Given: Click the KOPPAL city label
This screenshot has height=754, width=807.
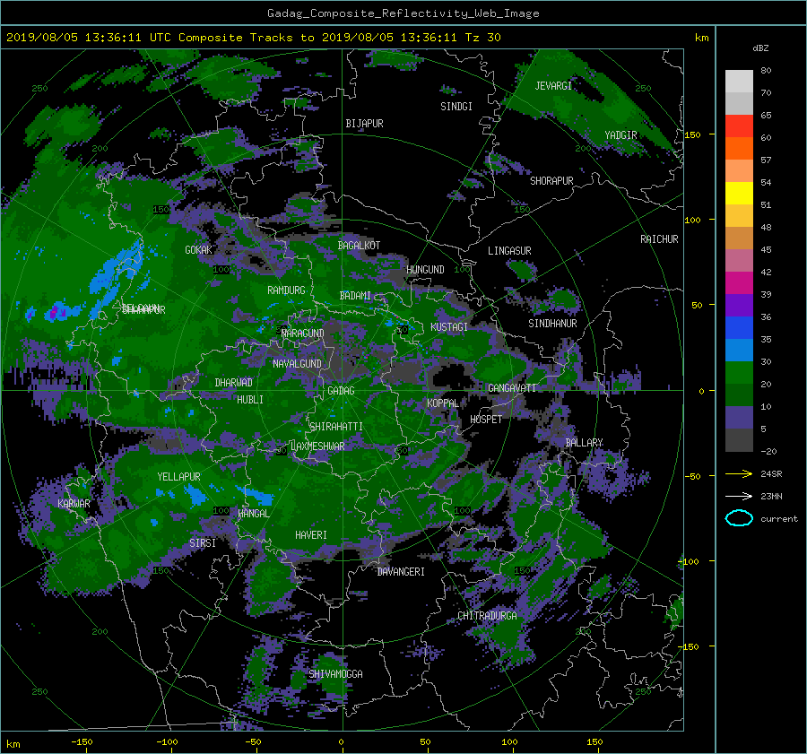Looking at the screenshot, I should 443,403.
